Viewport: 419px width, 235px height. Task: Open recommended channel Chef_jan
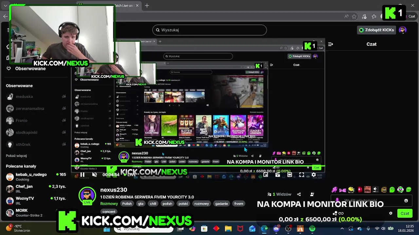[36, 189]
